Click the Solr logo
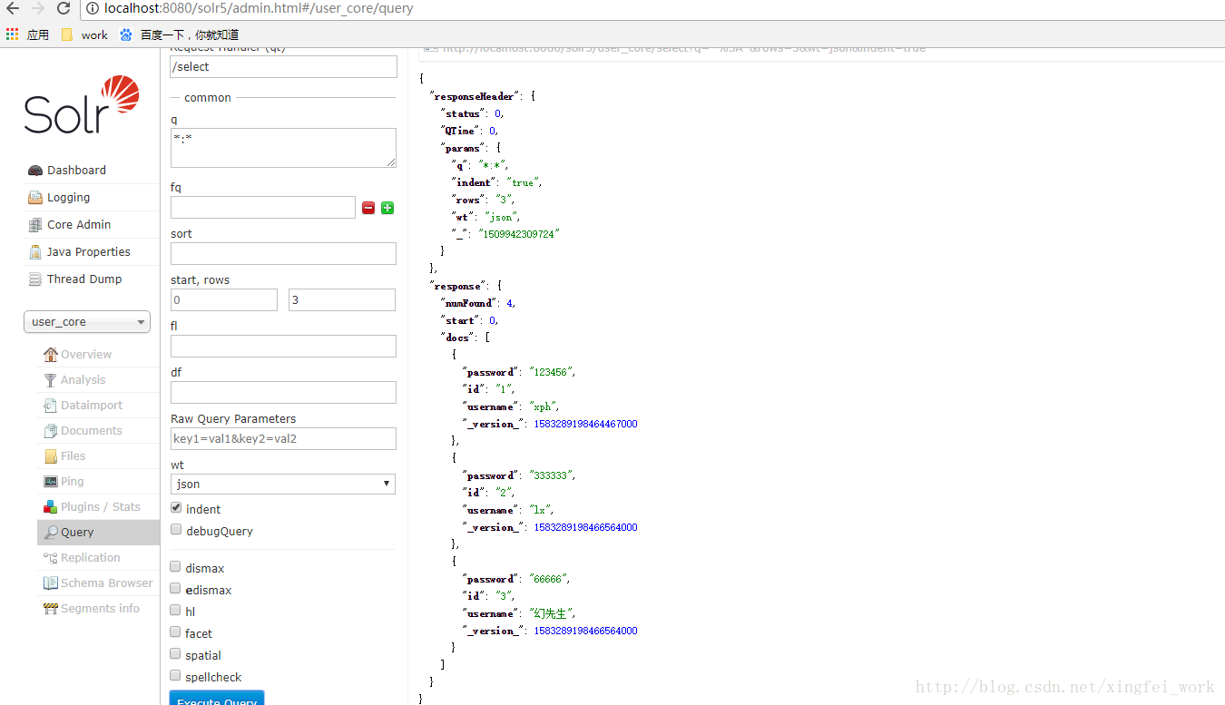Screen dimensions: 1225x705 82,106
